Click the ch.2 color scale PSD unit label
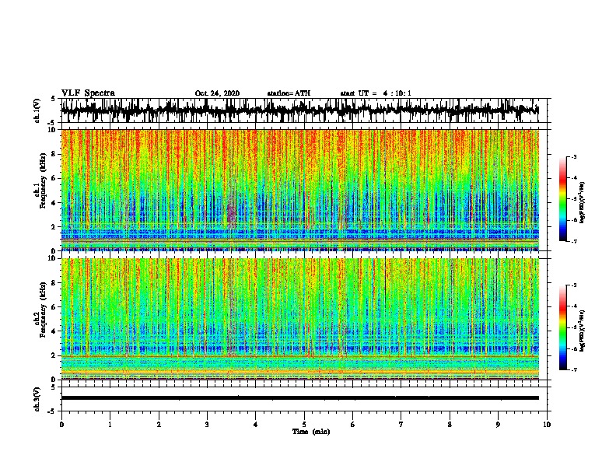 click(583, 331)
